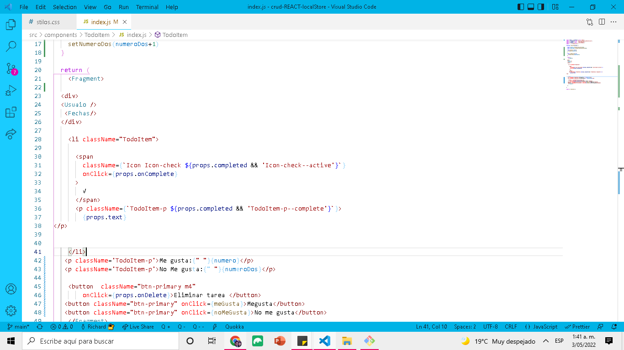Click Windows search box on taskbar
The image size is (624, 350).
(100, 341)
